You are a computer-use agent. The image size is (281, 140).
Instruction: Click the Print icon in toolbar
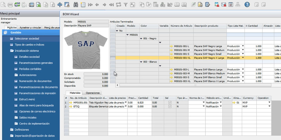point(10,5)
